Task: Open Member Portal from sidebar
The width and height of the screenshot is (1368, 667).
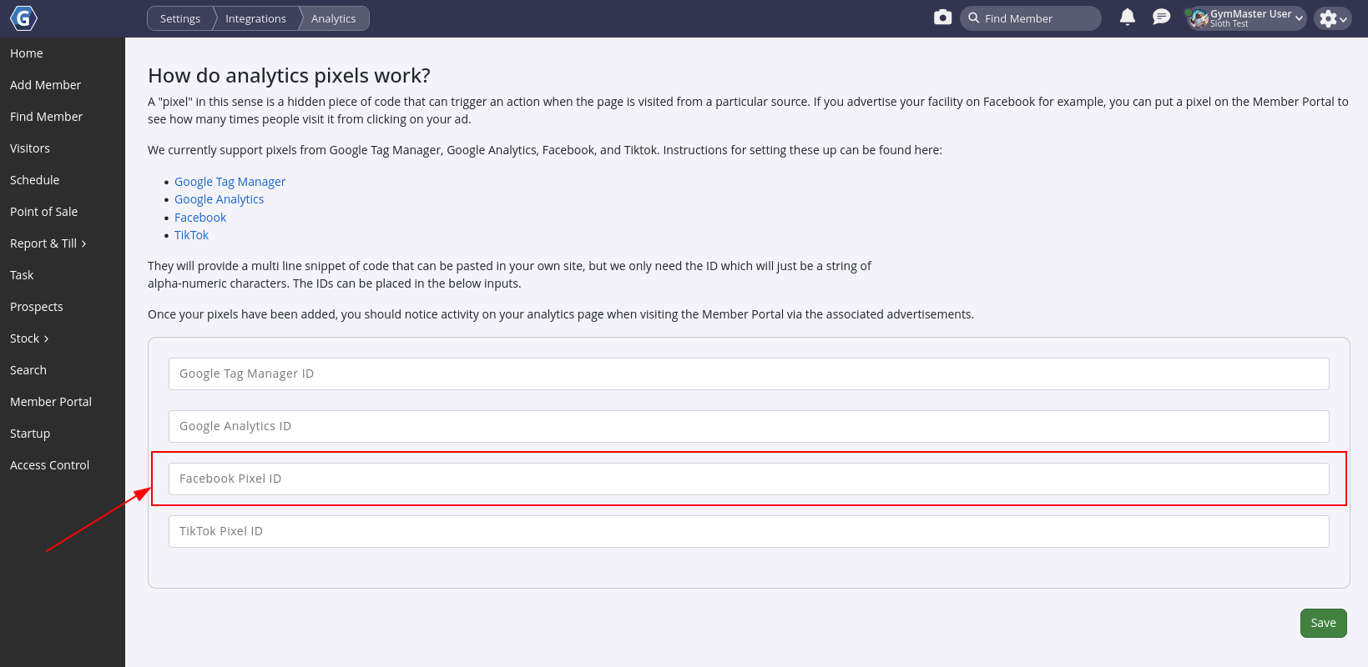Action: 51,402
